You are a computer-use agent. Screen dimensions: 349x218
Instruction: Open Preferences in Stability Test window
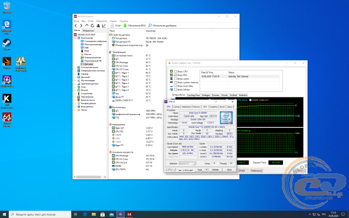[256, 171]
